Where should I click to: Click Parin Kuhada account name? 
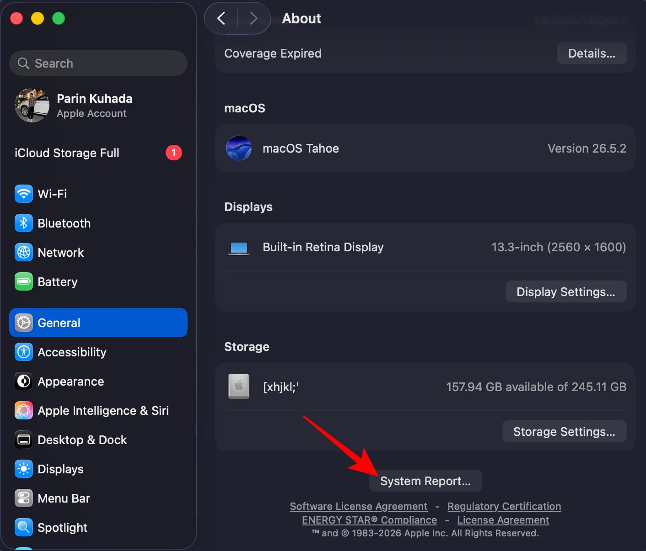pyautogui.click(x=94, y=99)
